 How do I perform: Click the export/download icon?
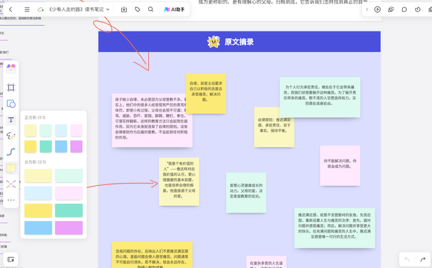click(124, 10)
